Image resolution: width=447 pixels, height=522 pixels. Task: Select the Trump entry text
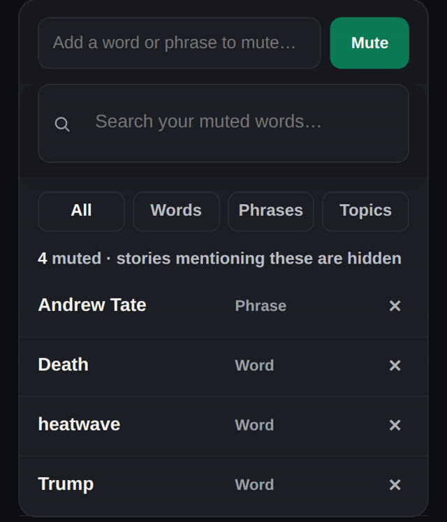[x=66, y=484]
